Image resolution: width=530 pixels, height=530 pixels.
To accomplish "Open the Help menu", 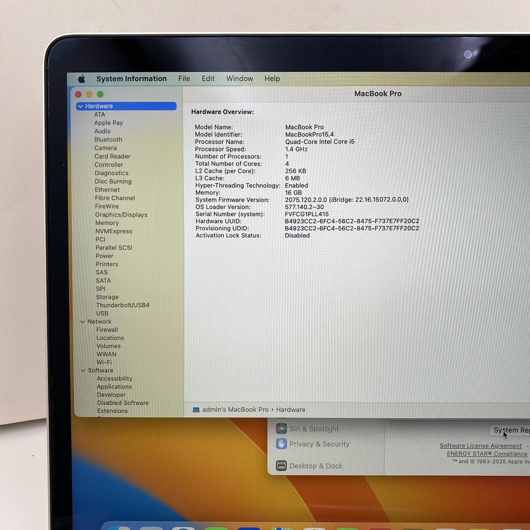I will 272,79.
